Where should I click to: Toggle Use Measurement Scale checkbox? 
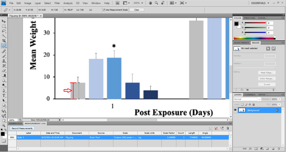104,10
